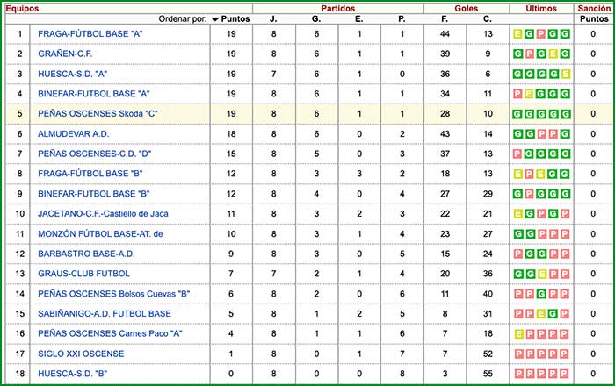Screen dimensions: 615x386
Task: Click the last result icon for GRAÑEN-C.F.
Action: coord(567,54)
